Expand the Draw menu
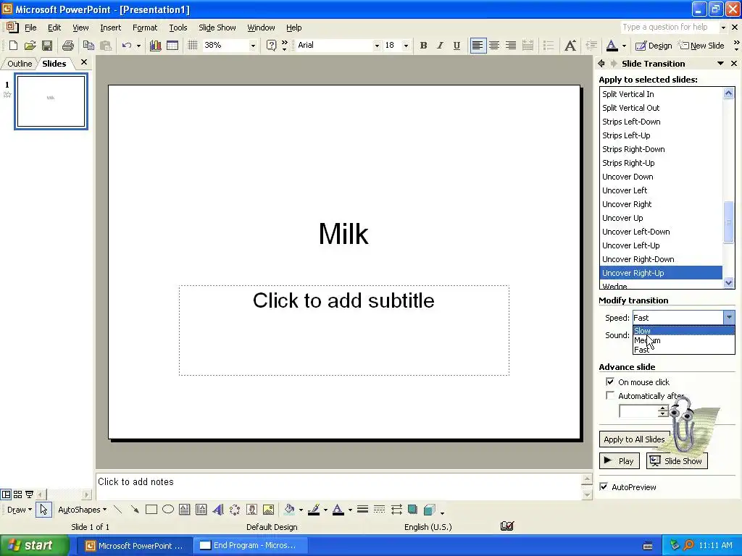The width and height of the screenshot is (742, 556). click(20, 510)
